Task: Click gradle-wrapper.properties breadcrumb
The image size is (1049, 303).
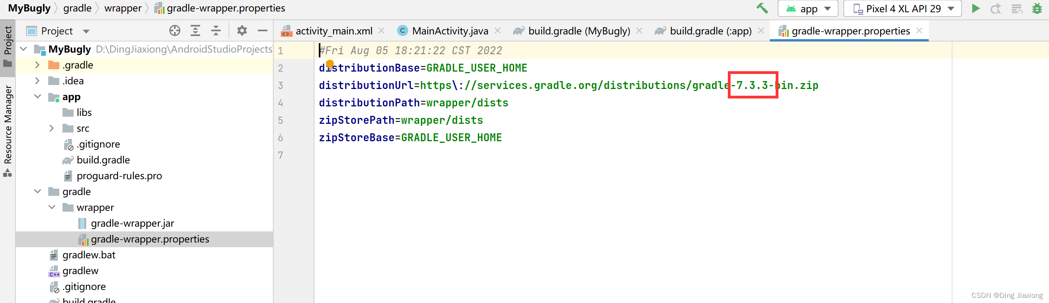Action: coord(220,8)
